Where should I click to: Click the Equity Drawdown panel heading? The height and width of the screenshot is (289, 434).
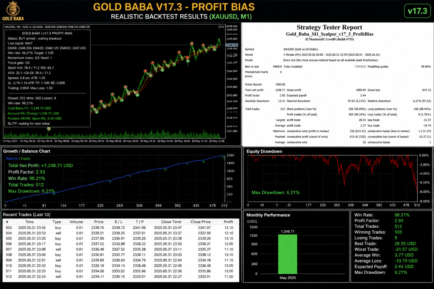click(x=264, y=151)
